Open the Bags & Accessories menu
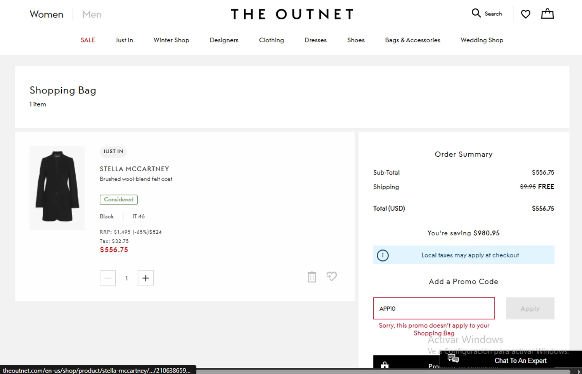The width and height of the screenshot is (582, 374). (412, 40)
